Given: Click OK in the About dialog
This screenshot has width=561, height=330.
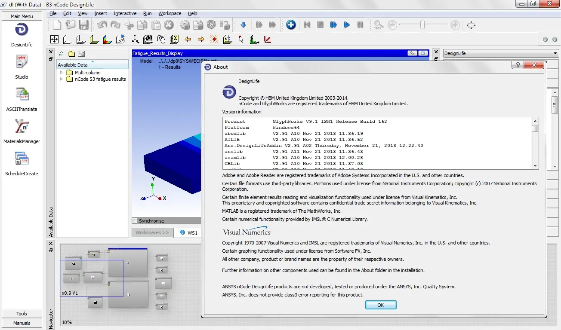Looking at the screenshot, I should click(381, 305).
